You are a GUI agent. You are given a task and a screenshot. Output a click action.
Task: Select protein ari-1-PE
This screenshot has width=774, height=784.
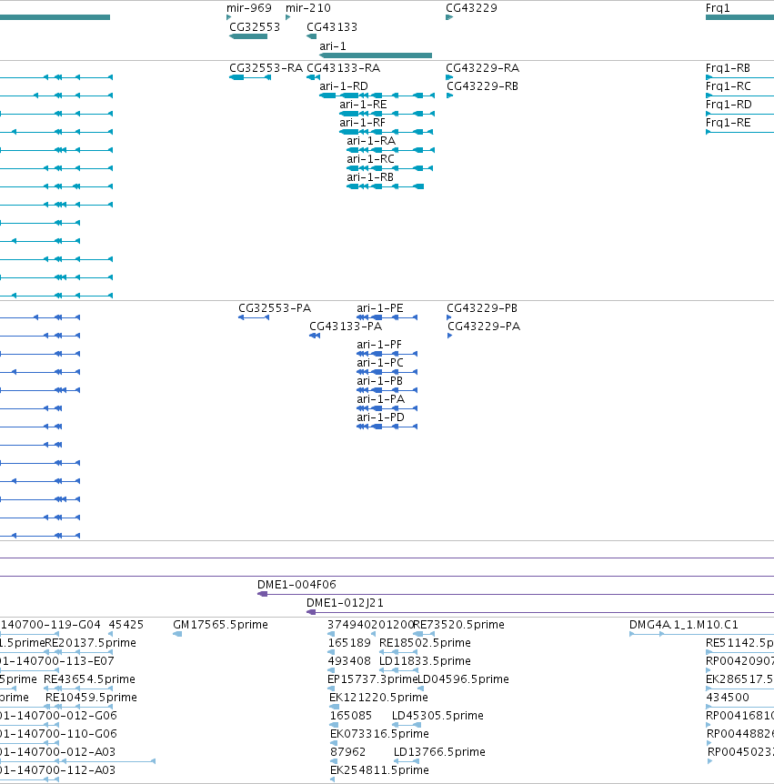tap(387, 317)
